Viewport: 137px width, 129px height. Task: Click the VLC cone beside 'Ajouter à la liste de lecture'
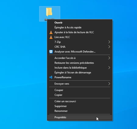(x=51, y=32)
